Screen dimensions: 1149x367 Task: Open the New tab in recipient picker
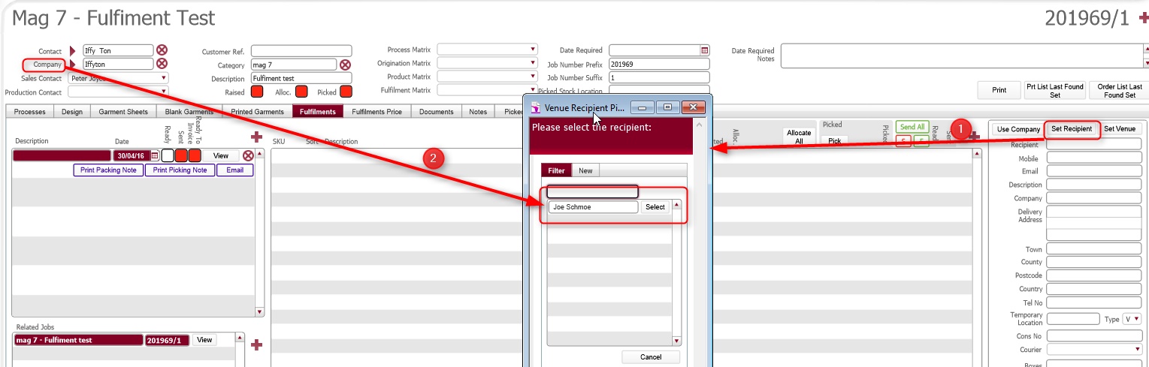click(585, 170)
